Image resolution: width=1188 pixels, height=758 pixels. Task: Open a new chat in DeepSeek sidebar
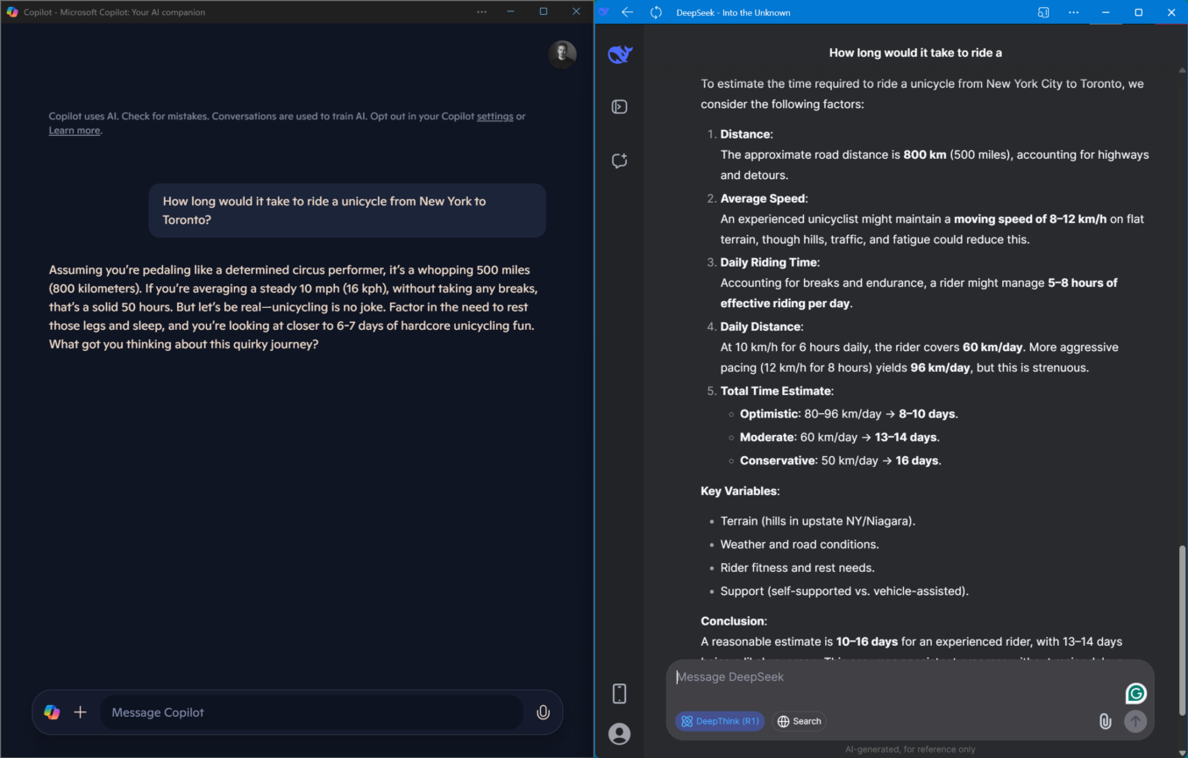[619, 161]
